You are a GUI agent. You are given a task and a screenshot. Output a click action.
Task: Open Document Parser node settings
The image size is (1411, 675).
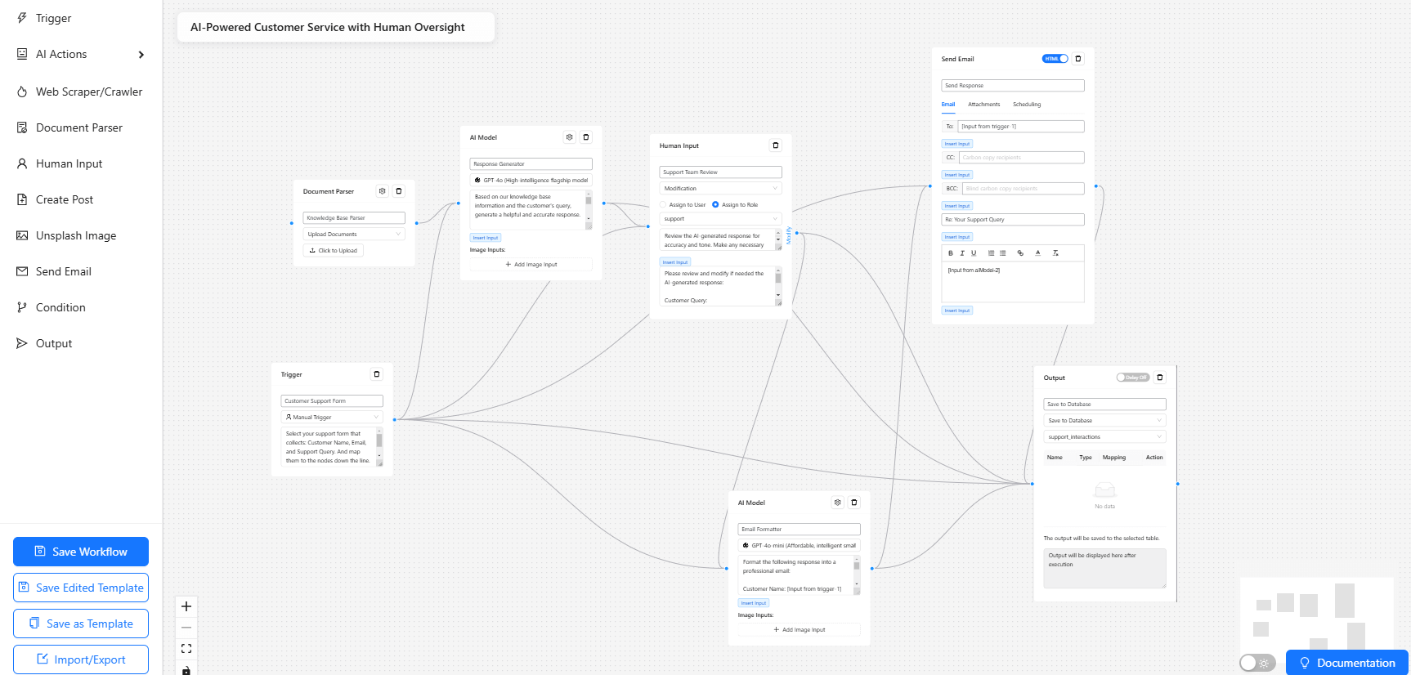(382, 191)
